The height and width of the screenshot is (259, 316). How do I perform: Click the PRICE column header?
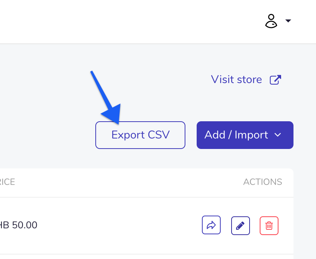(x=7, y=182)
